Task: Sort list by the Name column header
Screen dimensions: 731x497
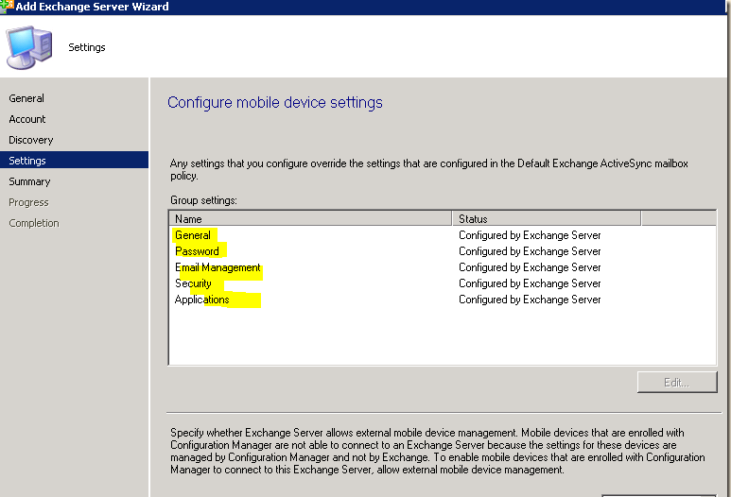Action: tap(310, 218)
